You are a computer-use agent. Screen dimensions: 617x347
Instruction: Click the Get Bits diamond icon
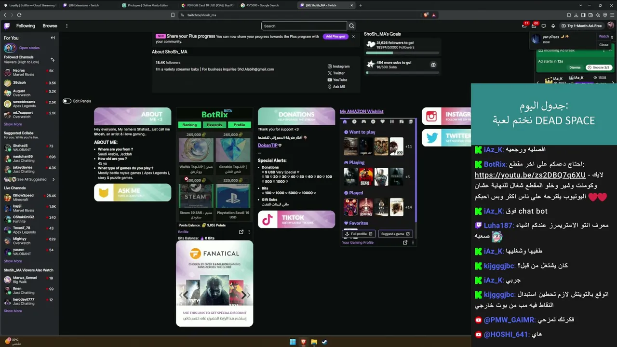553,26
